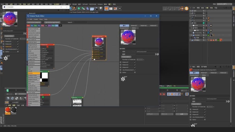Click the camera object icon in top toolbar
The height and width of the screenshot is (132, 235).
[x=96, y=8]
